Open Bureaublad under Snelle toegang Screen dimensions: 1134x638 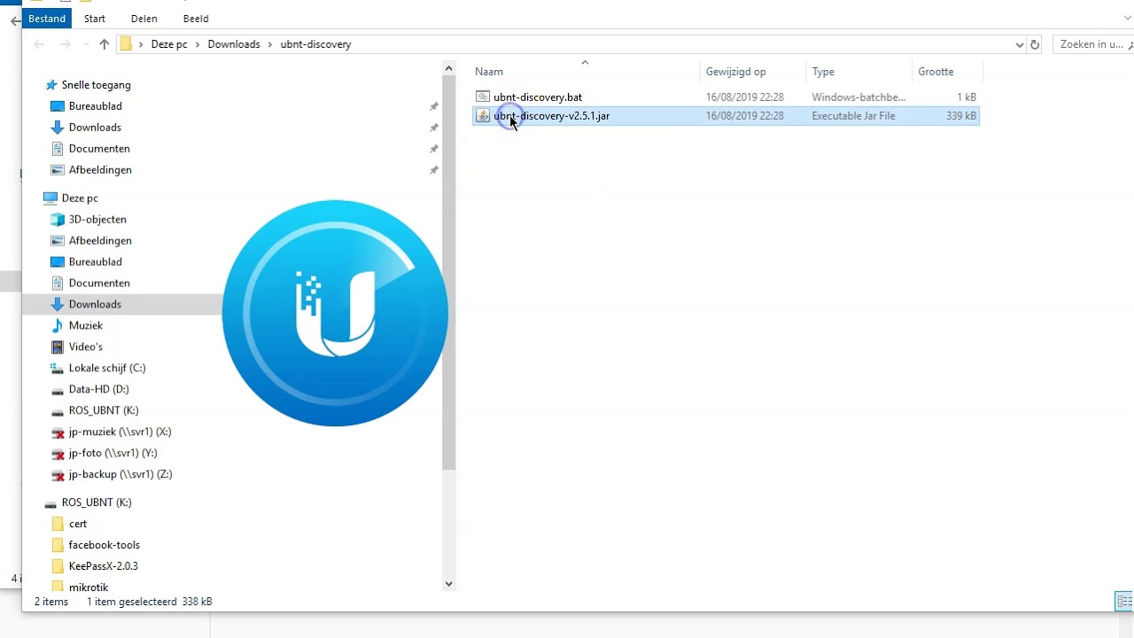(96, 106)
